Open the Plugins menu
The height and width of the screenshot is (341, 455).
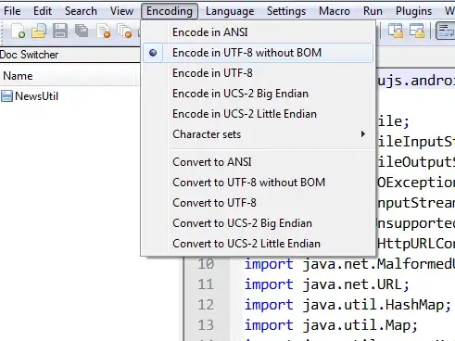(413, 11)
